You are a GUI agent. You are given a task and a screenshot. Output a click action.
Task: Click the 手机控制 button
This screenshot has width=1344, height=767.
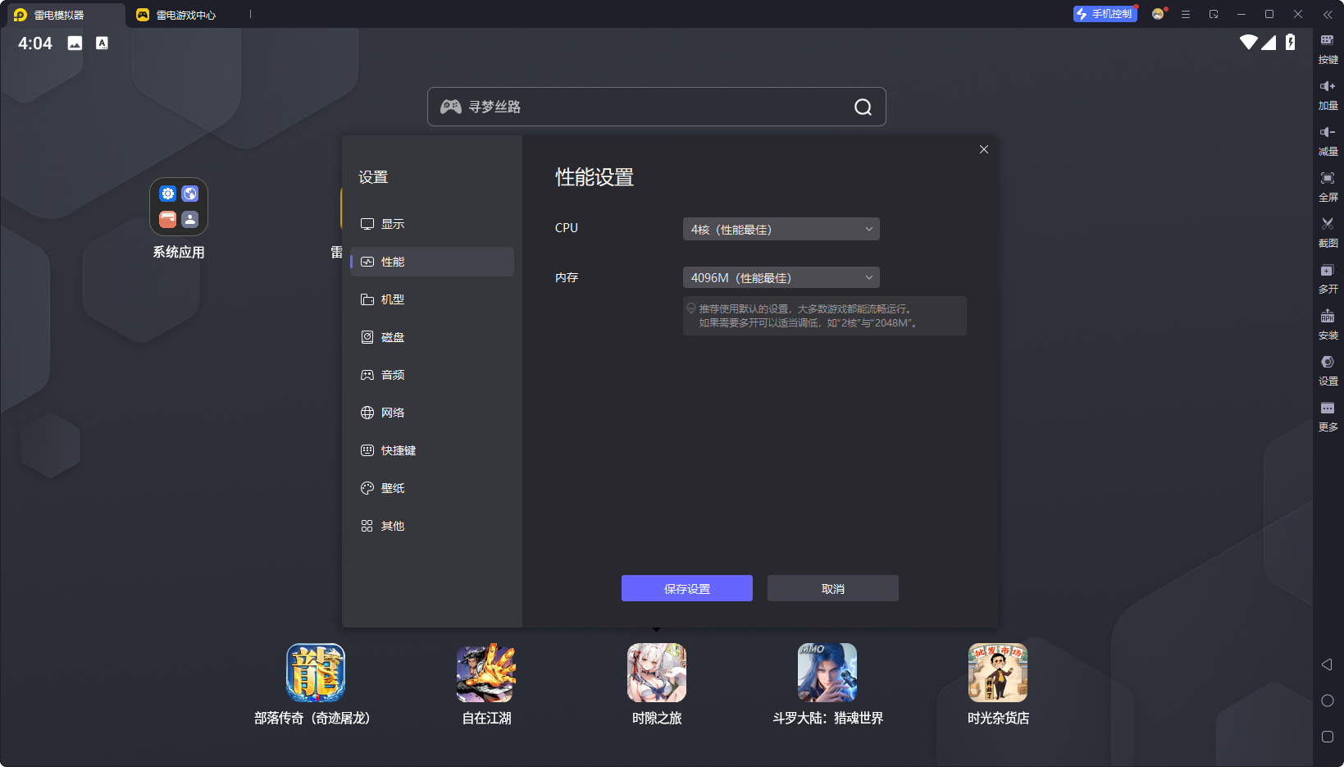coord(1105,14)
